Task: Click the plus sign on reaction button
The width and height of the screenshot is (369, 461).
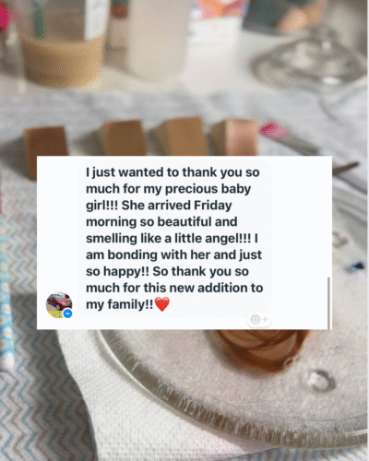Action: click(266, 320)
